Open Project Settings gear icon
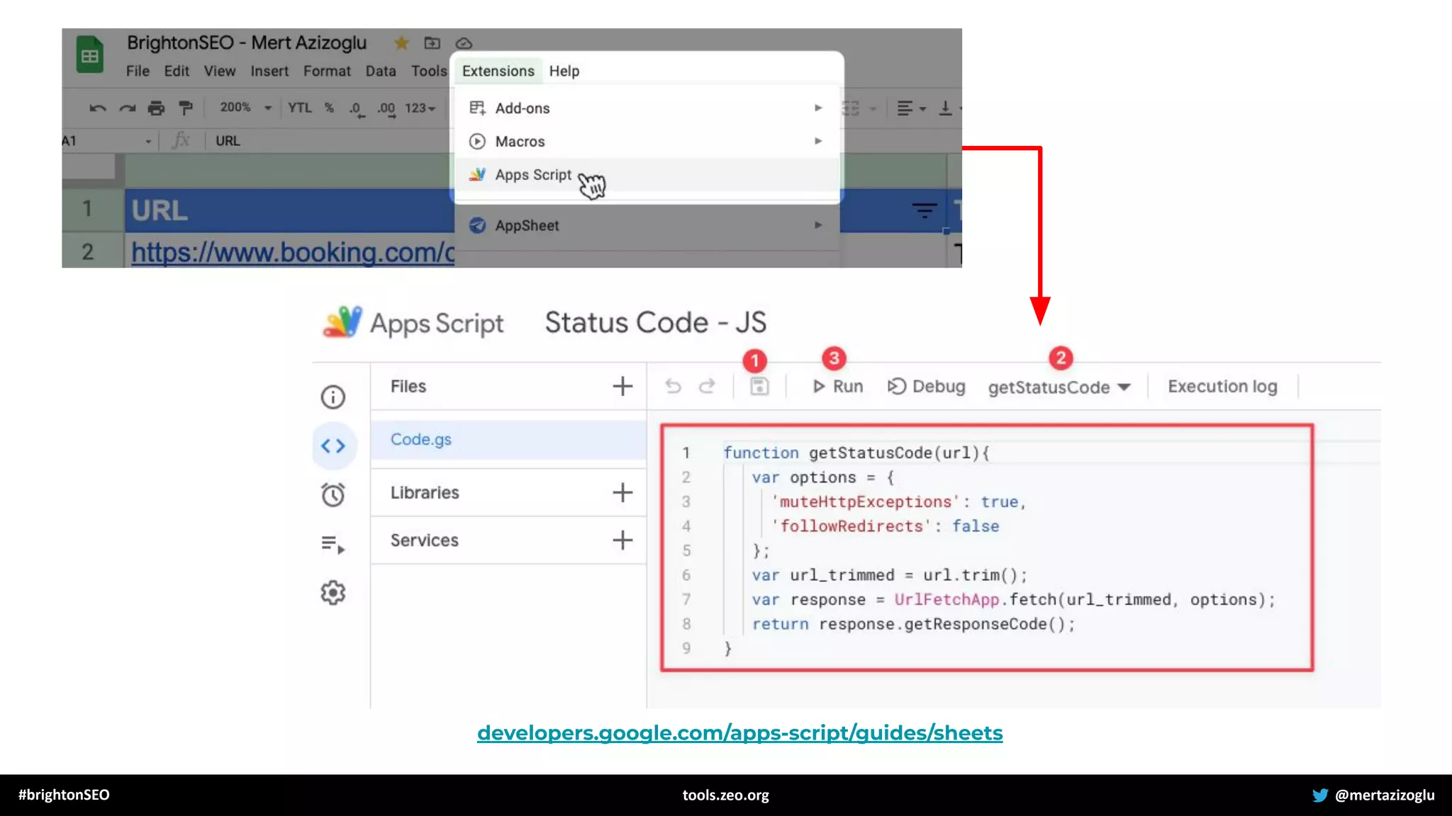 (333, 593)
